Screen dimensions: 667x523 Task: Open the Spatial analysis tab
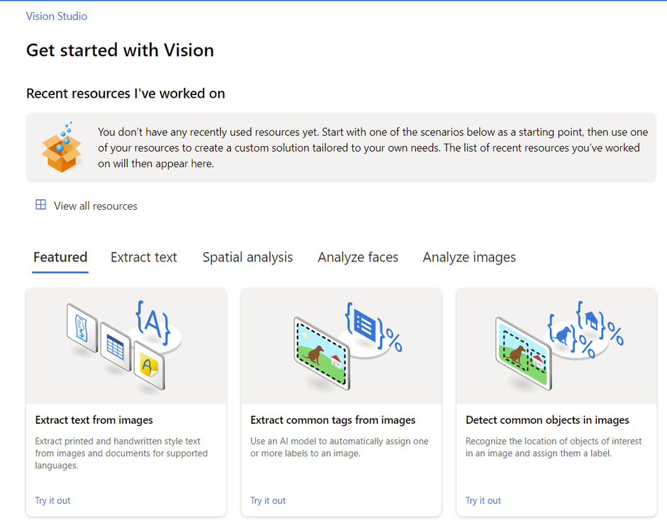(247, 257)
